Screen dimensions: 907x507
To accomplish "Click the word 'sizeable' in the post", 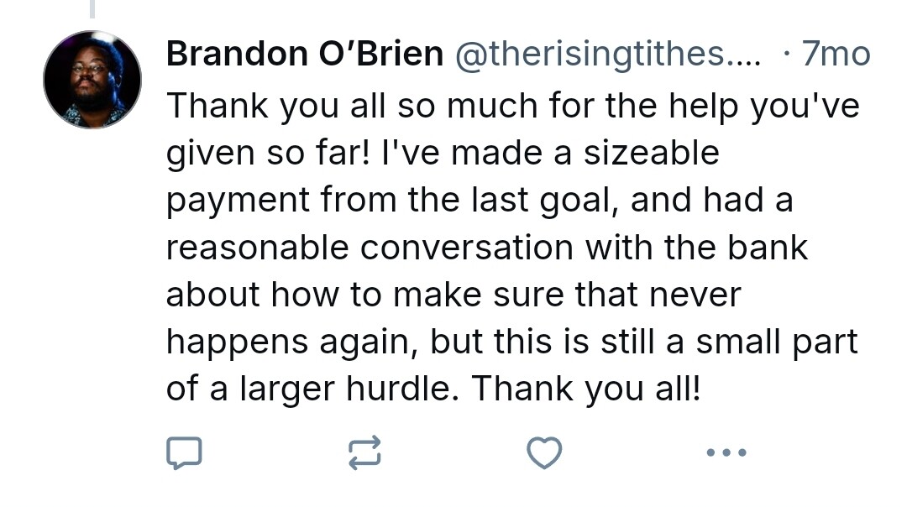I will point(652,154).
